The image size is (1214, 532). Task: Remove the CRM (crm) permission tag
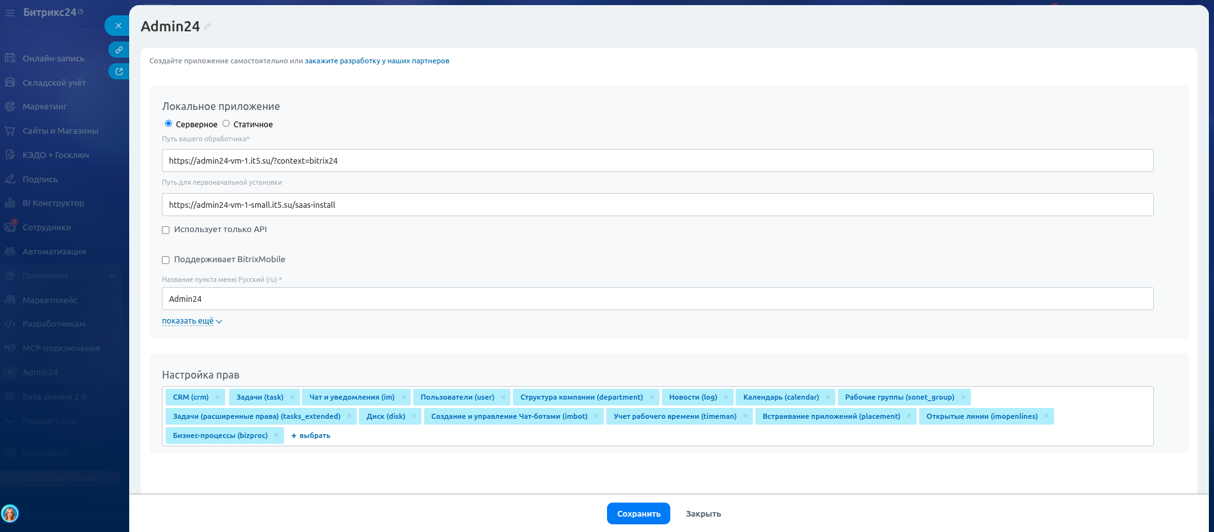coord(217,397)
